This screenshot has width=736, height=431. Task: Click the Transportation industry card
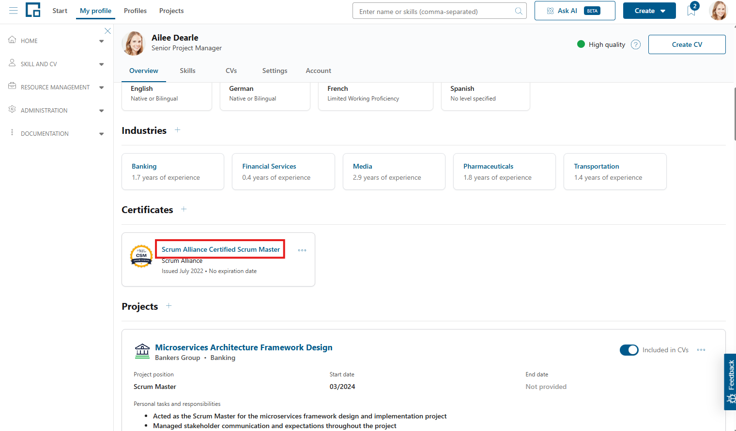pyautogui.click(x=615, y=172)
